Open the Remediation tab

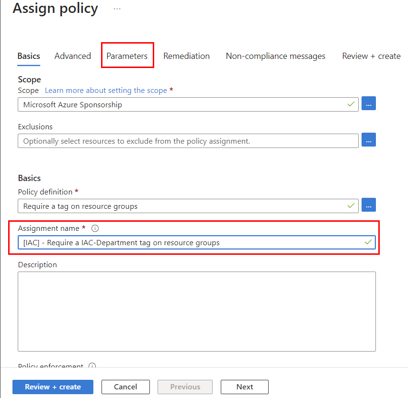(186, 56)
